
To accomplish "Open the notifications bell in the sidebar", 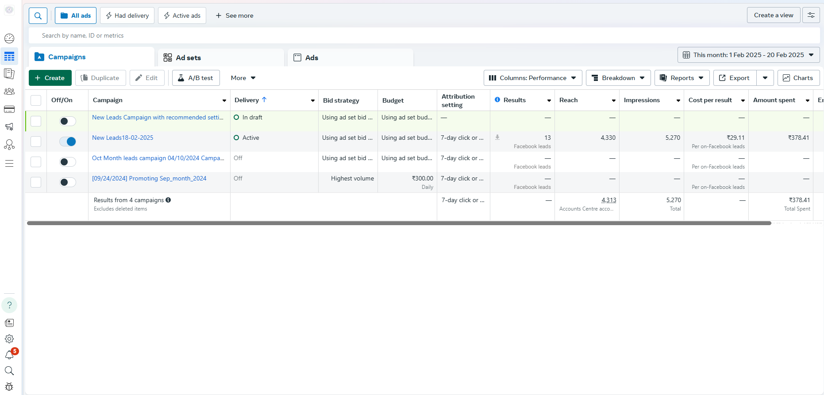I will click(9, 355).
